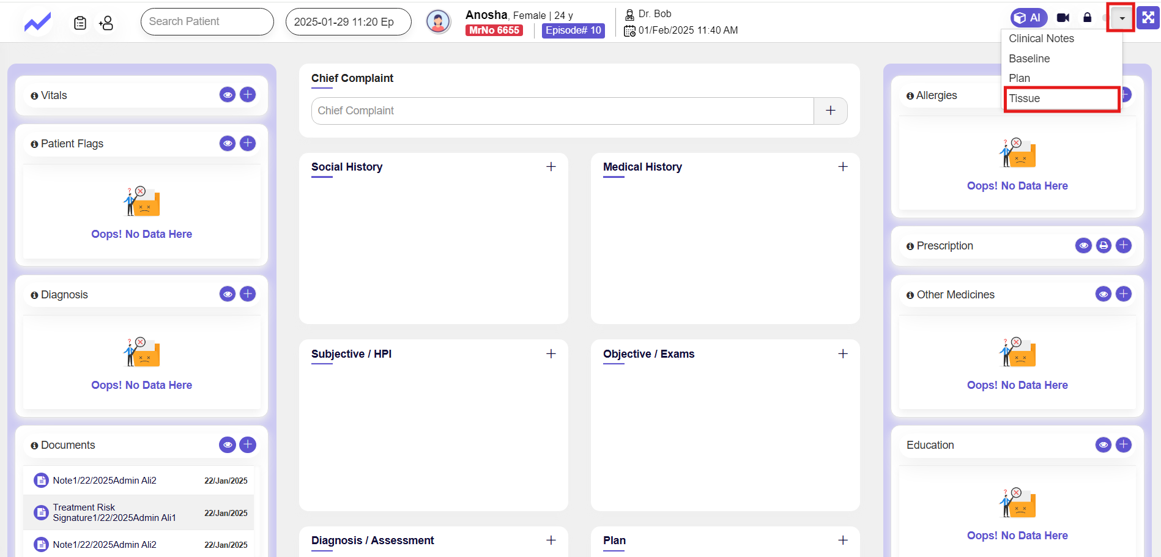
Task: Click the patient avatar picture
Action: (438, 22)
